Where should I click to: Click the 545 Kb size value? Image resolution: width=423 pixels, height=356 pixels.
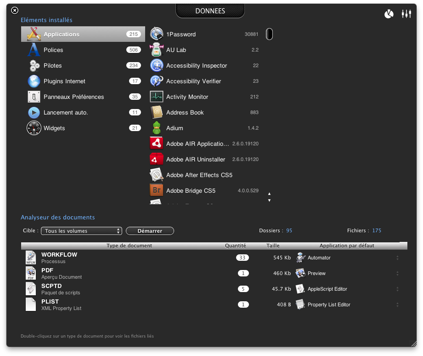click(282, 258)
